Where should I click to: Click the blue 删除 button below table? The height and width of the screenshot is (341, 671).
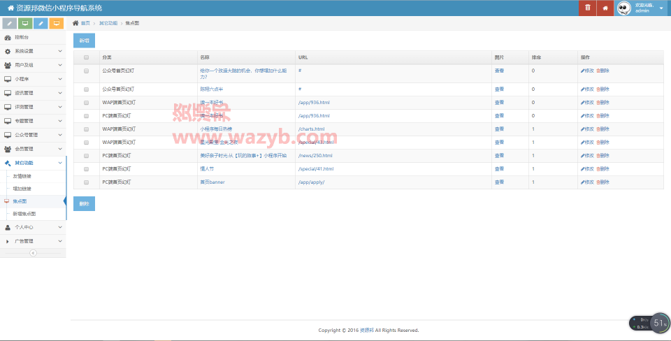click(x=85, y=203)
